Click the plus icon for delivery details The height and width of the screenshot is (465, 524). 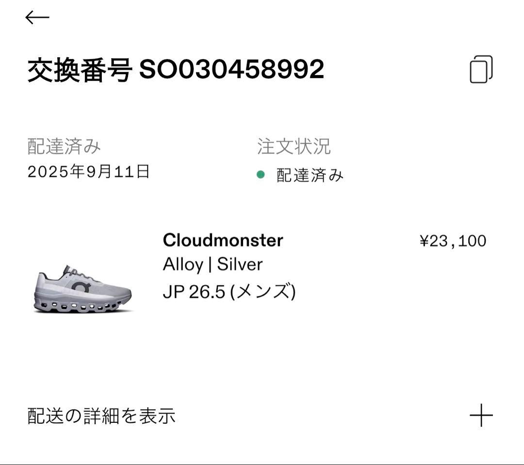(481, 415)
